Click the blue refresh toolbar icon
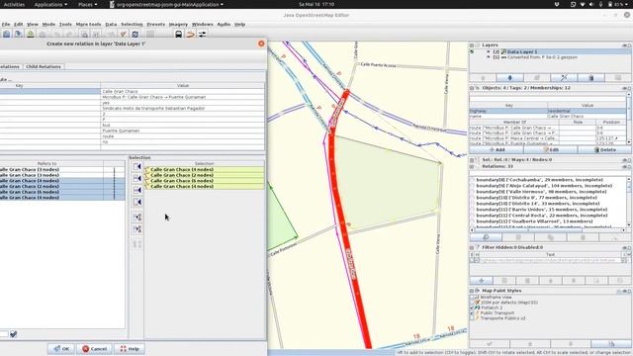Screen dimensions: 633x356 coord(135,35)
